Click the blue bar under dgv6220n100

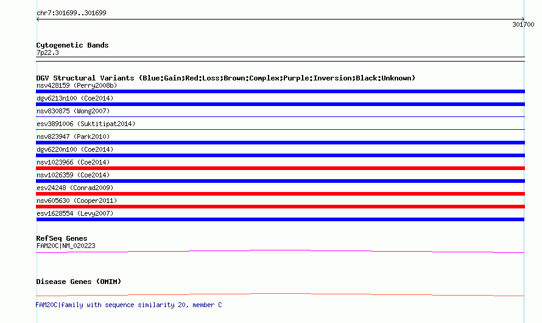tap(280, 155)
